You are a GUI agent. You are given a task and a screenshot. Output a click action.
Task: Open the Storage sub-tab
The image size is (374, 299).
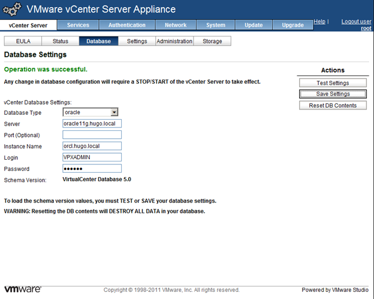(x=212, y=41)
